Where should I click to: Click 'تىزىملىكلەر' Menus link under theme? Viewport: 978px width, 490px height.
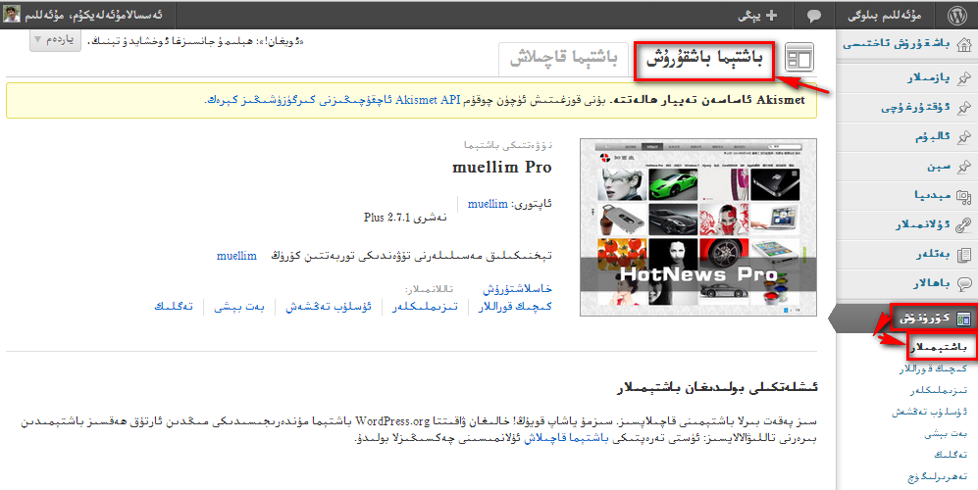[425, 307]
